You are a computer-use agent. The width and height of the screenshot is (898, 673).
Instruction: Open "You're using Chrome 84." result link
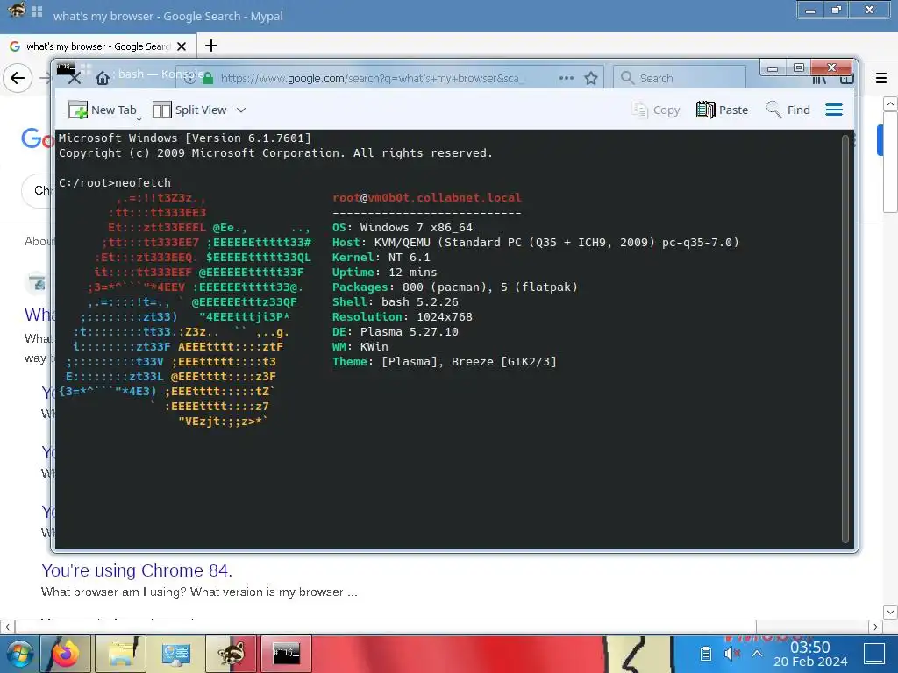[136, 570]
